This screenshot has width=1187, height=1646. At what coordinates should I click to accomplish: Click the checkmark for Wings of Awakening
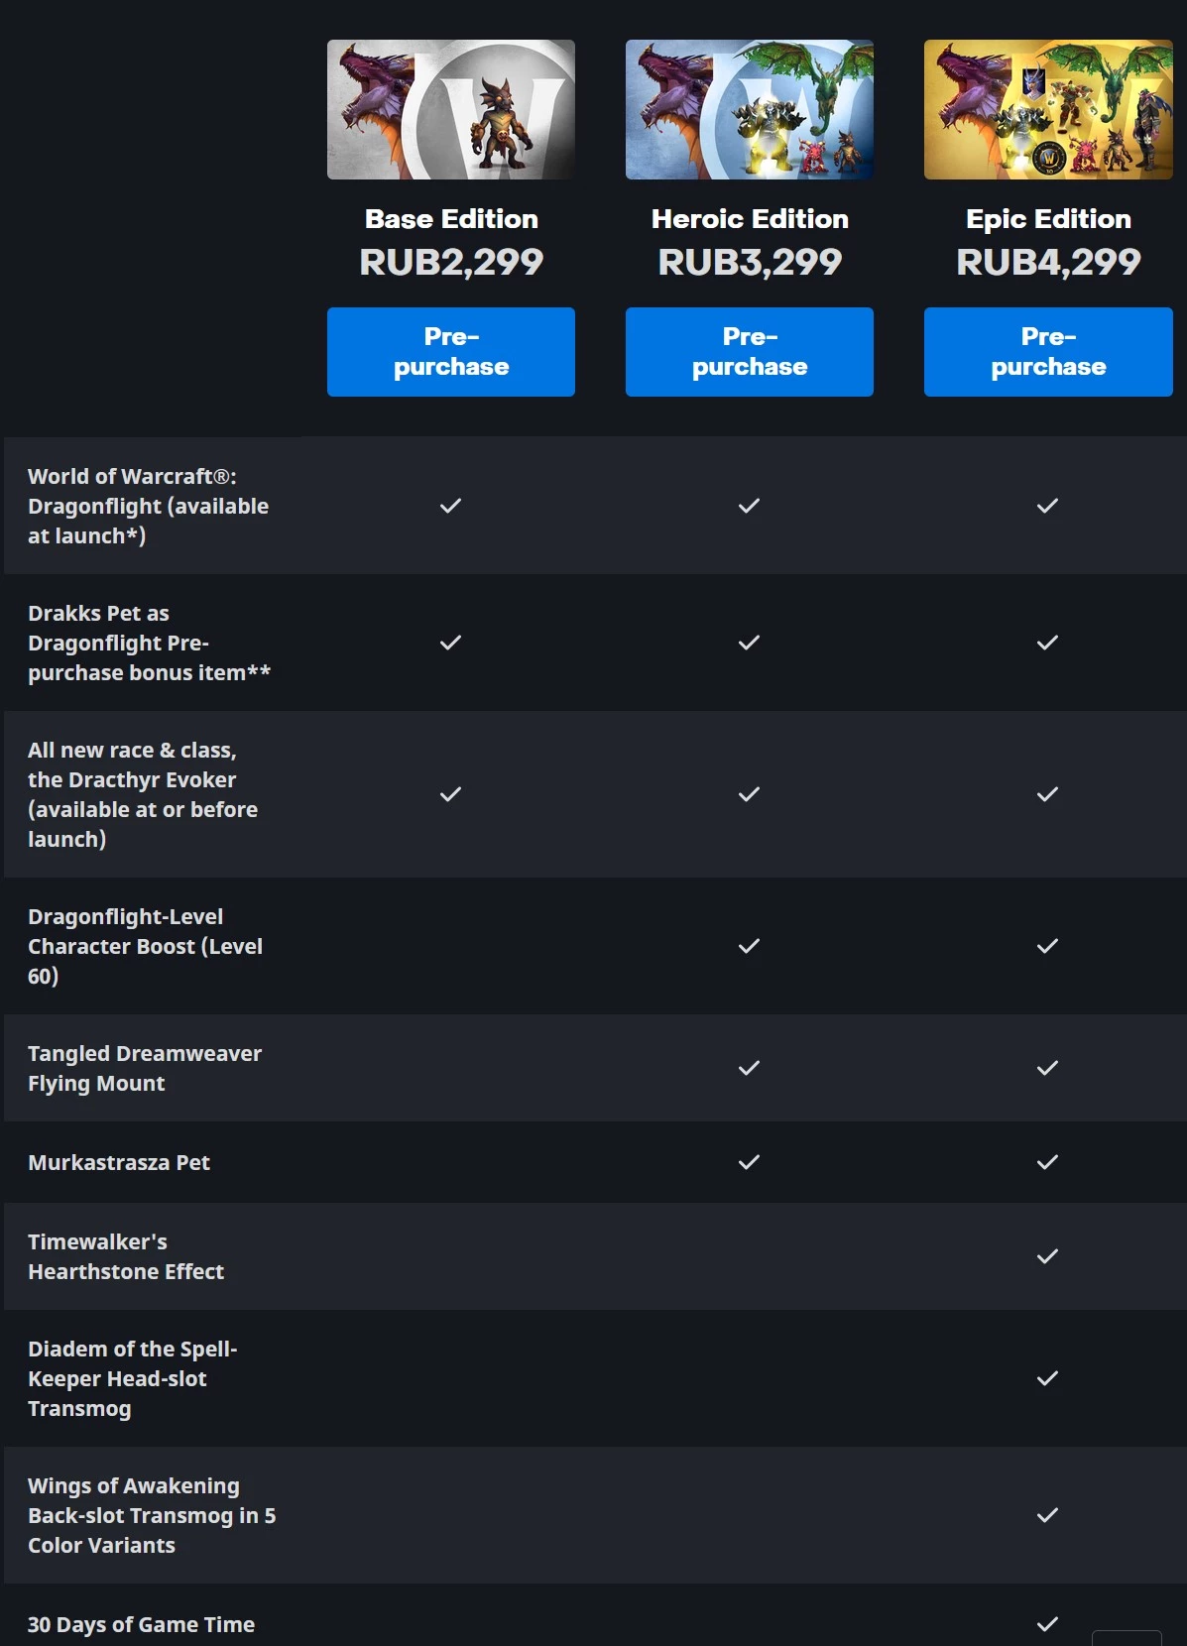[1048, 1515]
